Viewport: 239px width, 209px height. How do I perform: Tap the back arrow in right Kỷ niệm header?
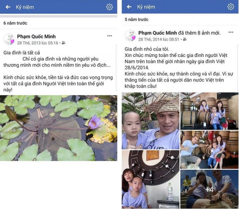(x=129, y=7)
